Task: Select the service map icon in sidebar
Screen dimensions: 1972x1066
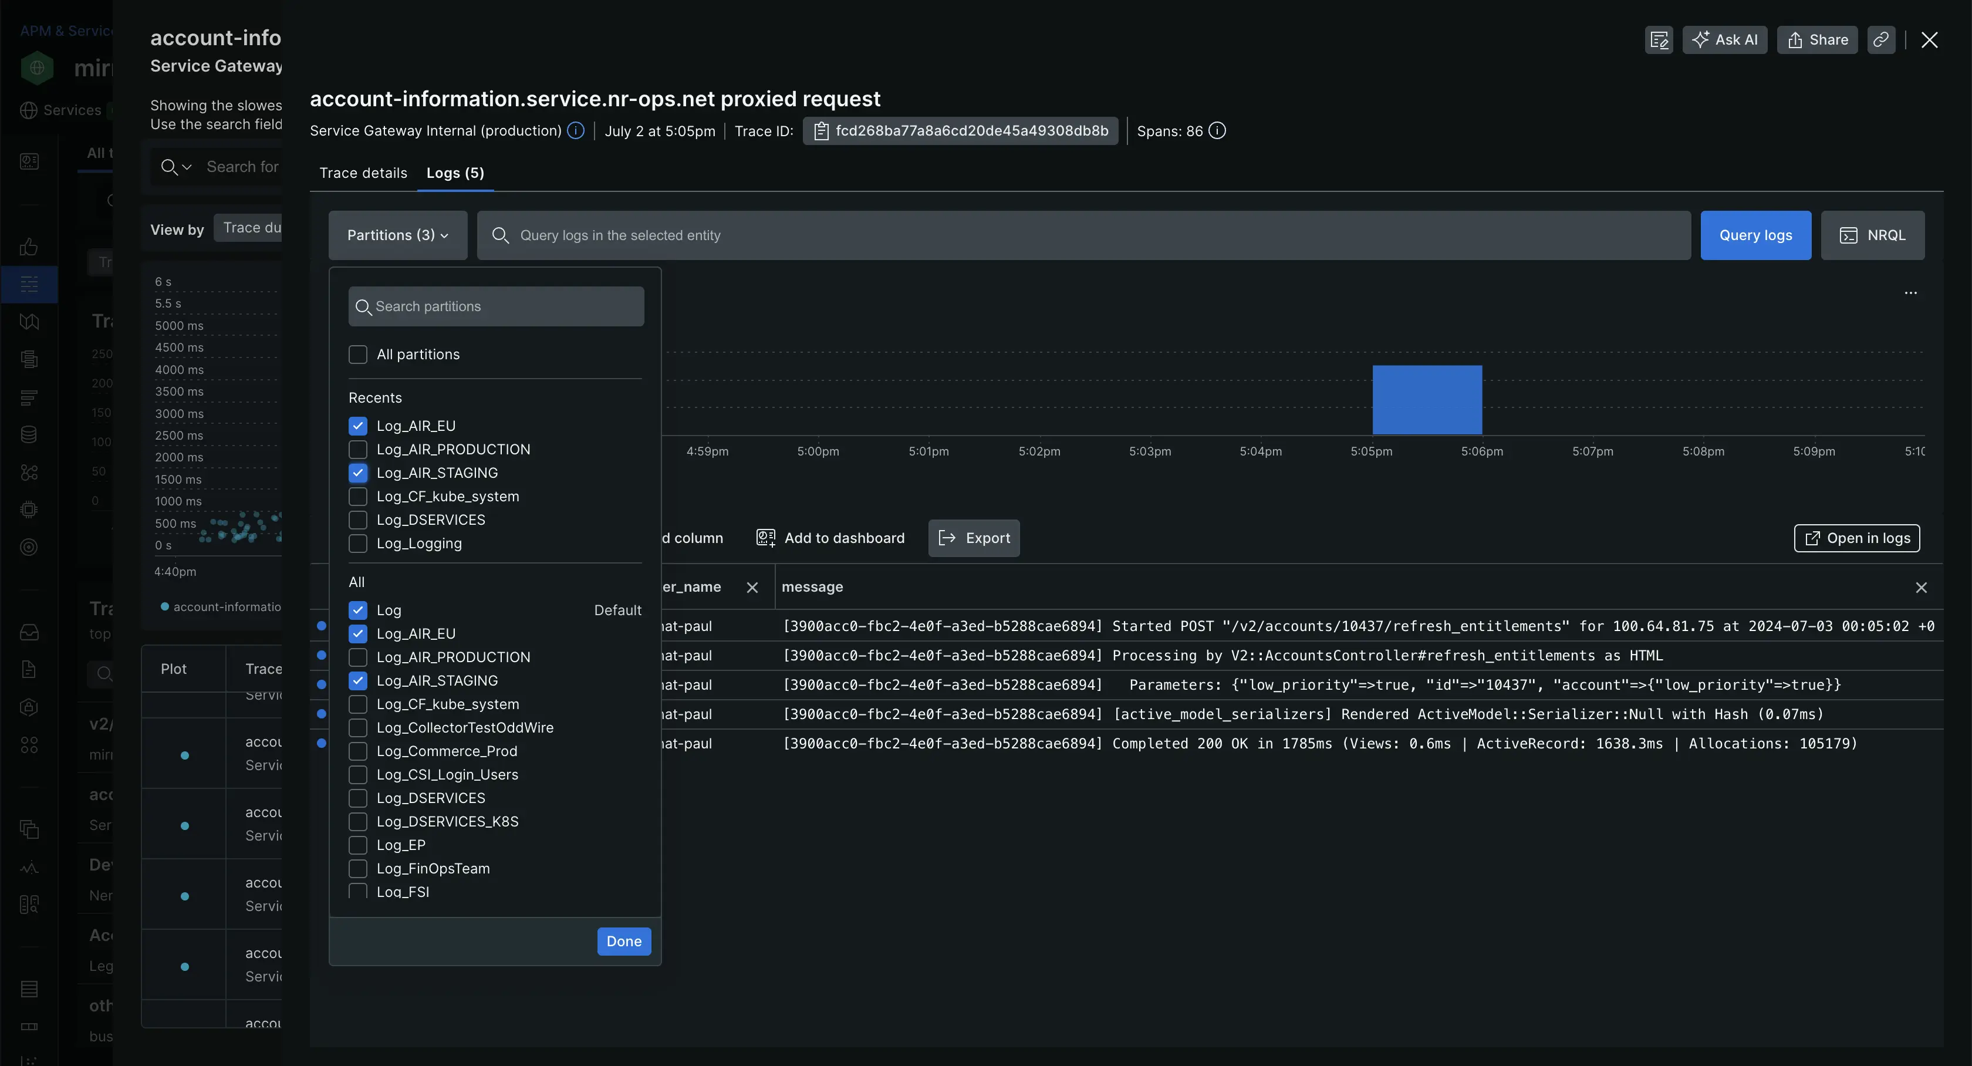Action: click(x=28, y=473)
